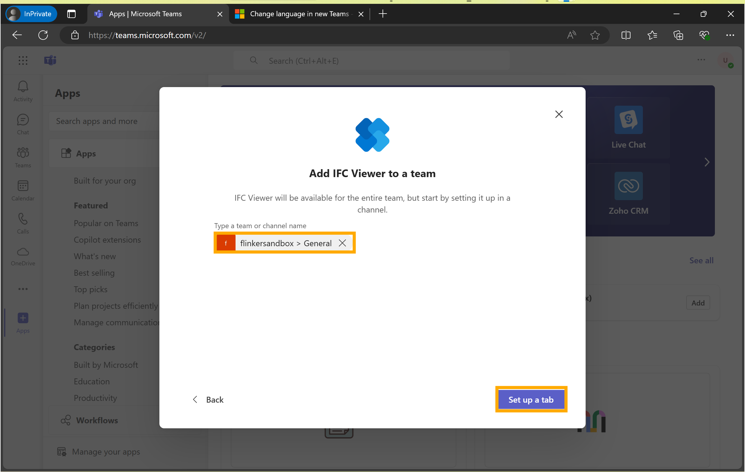This screenshot has width=745, height=472.
Task: Open Best selling category
Action: (x=94, y=272)
